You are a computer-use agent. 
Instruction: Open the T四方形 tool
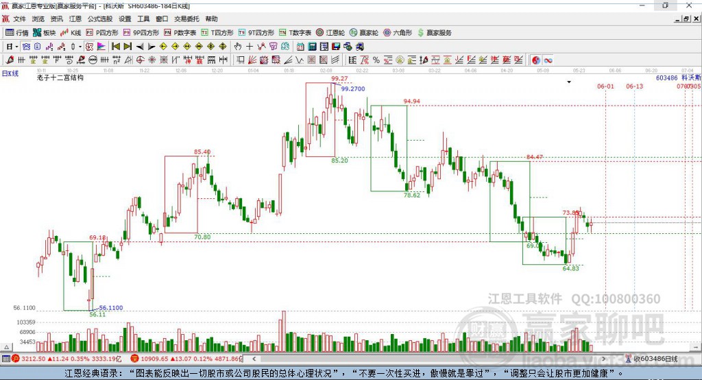[x=217, y=33]
